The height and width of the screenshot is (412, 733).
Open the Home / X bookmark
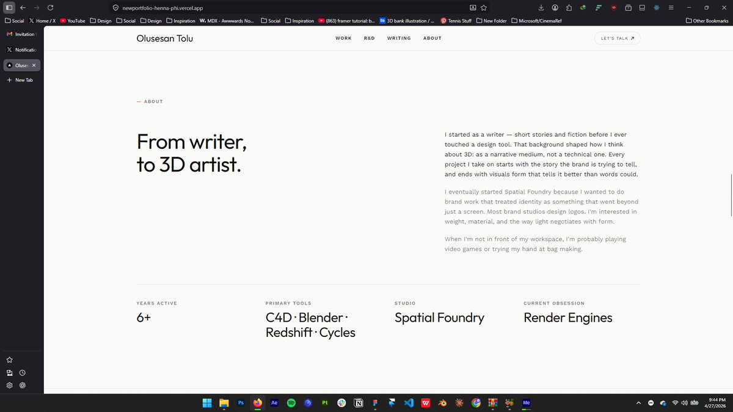(43, 20)
